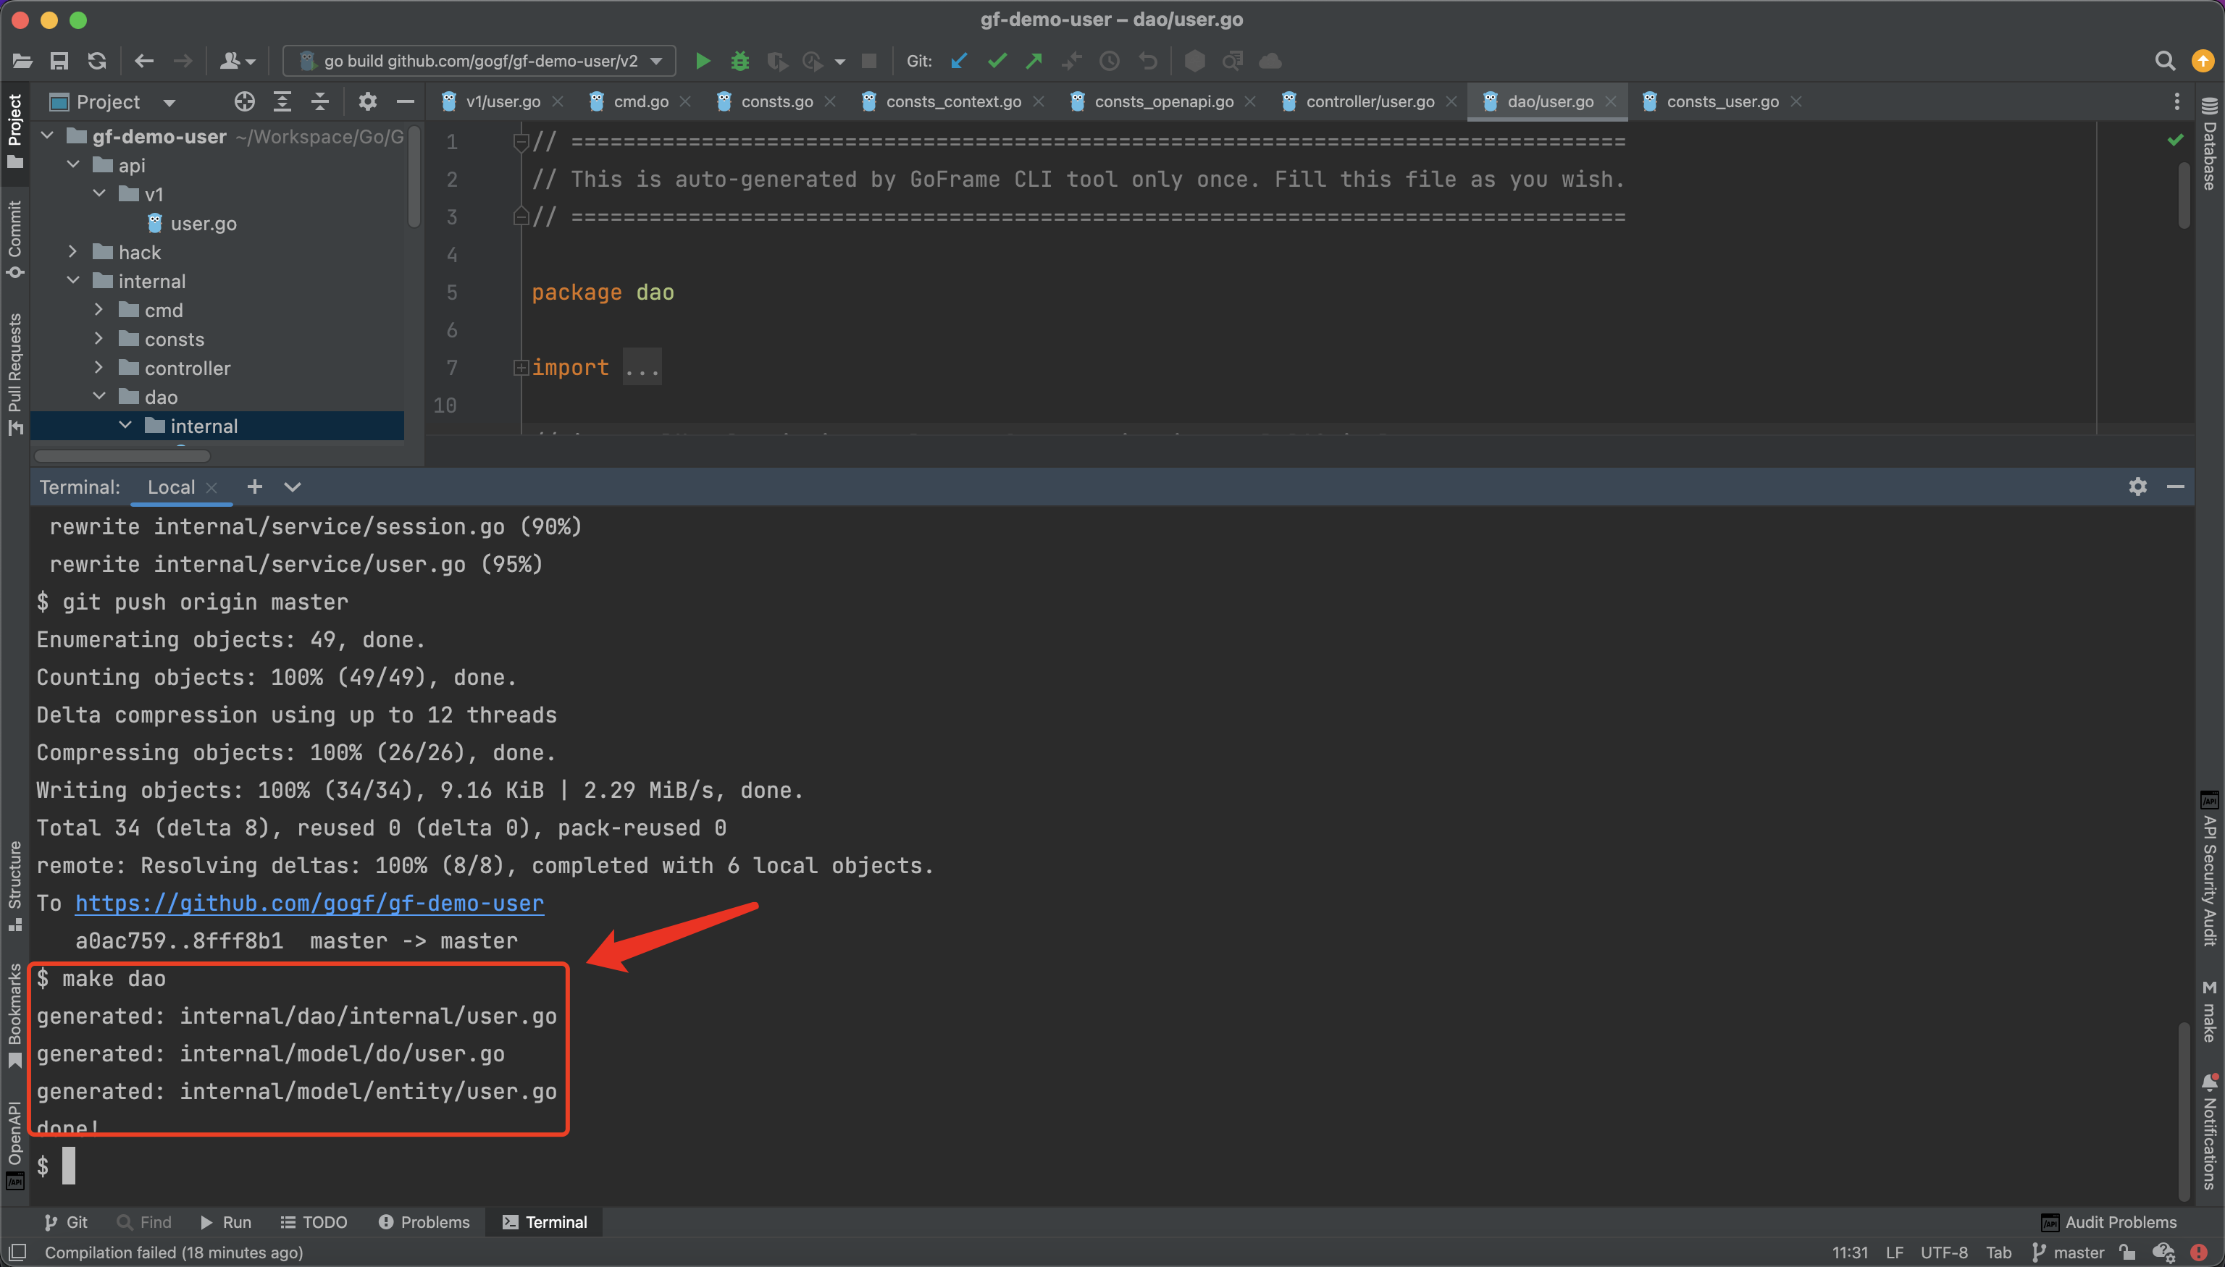Click the Debug bug icon
The image size is (2225, 1267).
pyautogui.click(x=740, y=61)
